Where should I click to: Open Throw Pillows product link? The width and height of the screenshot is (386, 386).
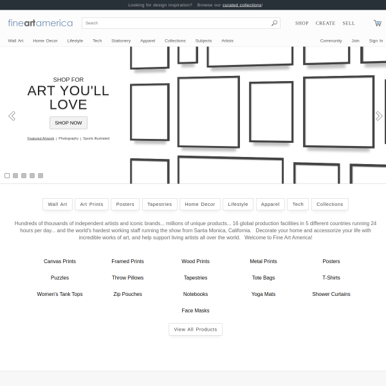coord(127,278)
